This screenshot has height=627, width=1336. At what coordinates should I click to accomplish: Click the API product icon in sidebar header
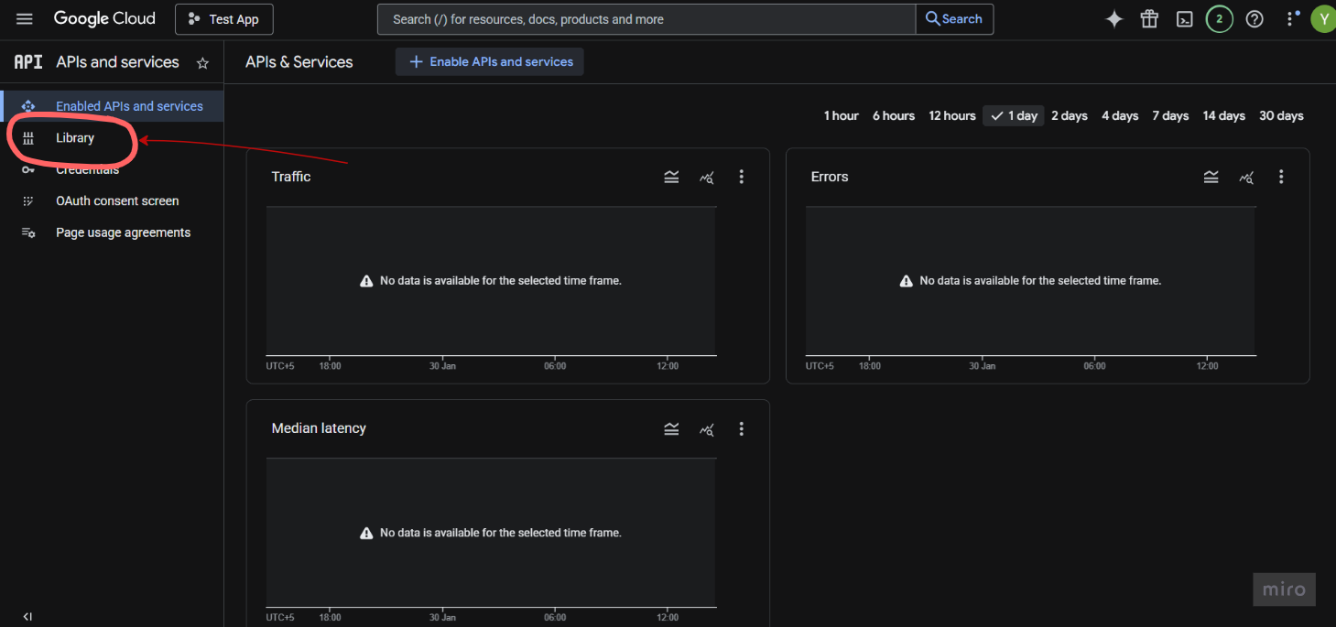[x=28, y=62]
